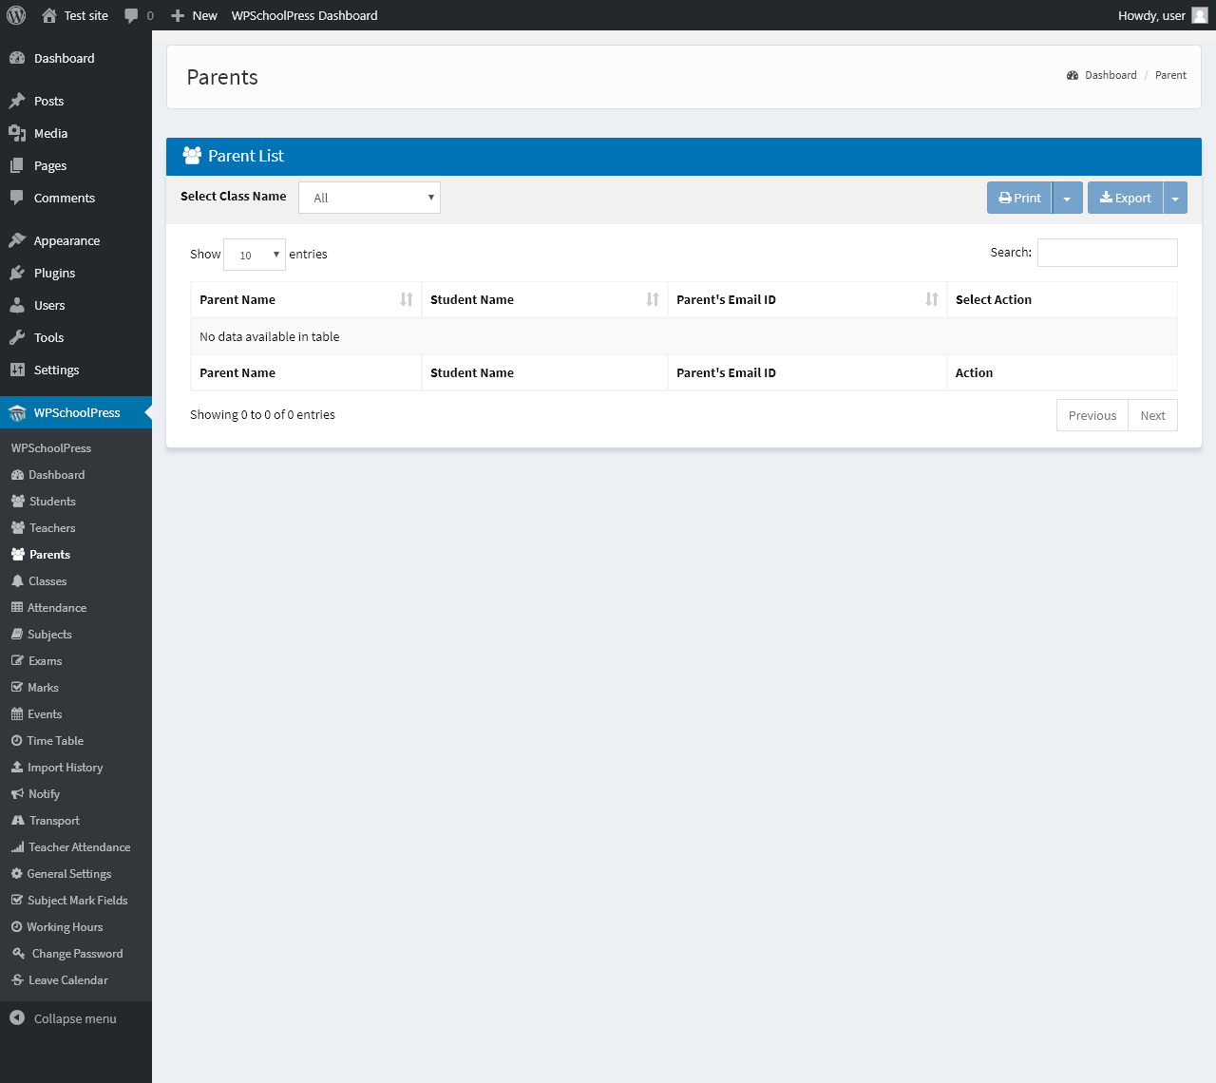Click the Students group icon in submenu
Image resolution: width=1216 pixels, height=1083 pixels.
point(18,502)
